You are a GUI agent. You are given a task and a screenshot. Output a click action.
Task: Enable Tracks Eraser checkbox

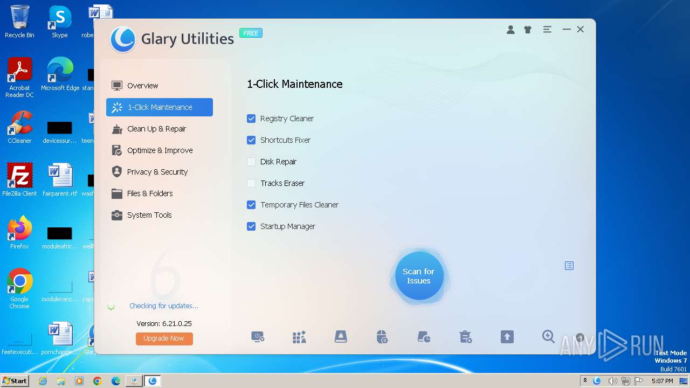click(x=251, y=183)
